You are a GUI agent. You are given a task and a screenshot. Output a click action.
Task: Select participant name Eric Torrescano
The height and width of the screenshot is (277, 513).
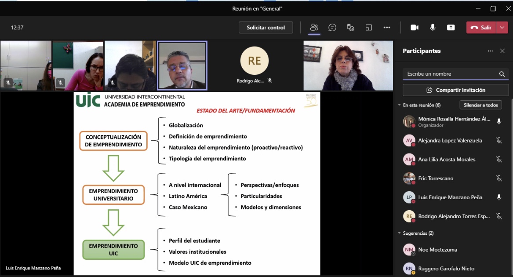click(436, 179)
